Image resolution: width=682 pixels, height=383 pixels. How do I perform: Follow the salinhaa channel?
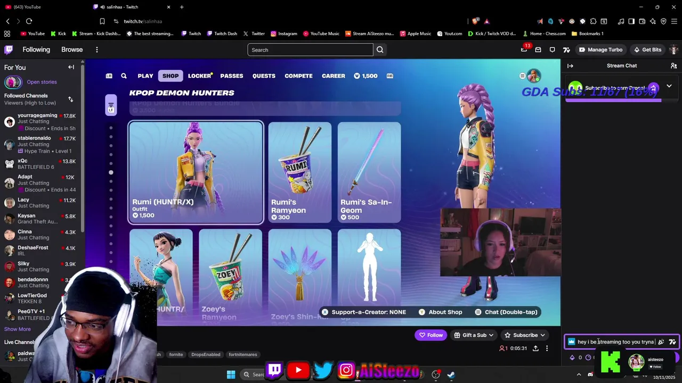(431, 335)
